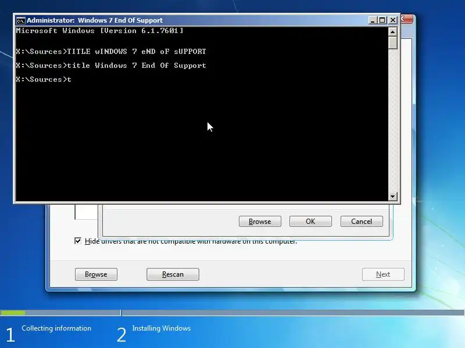Minimize the command prompt window
The image size is (465, 348).
(x=373, y=20)
